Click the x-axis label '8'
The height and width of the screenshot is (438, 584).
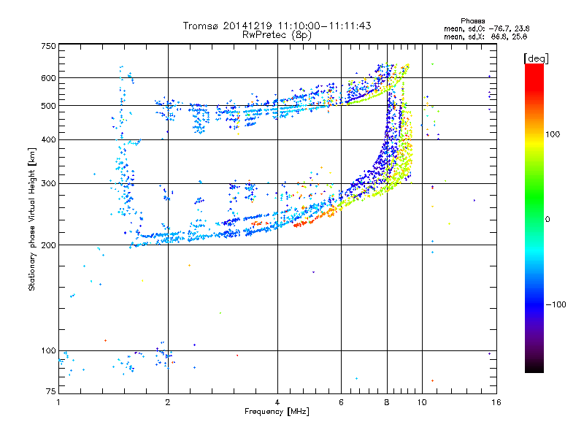pos(387,402)
